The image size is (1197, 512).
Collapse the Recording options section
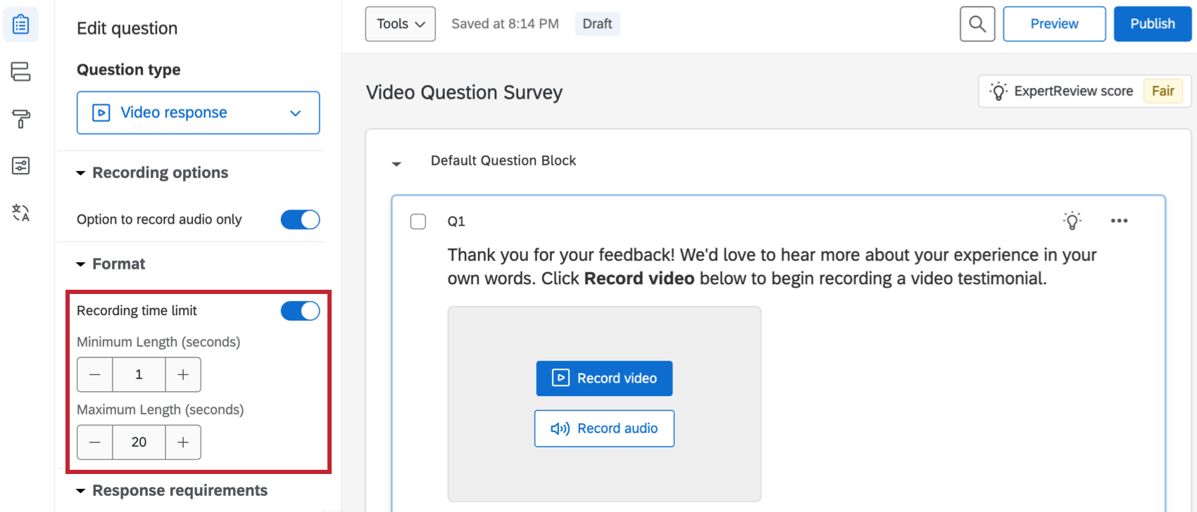click(81, 173)
